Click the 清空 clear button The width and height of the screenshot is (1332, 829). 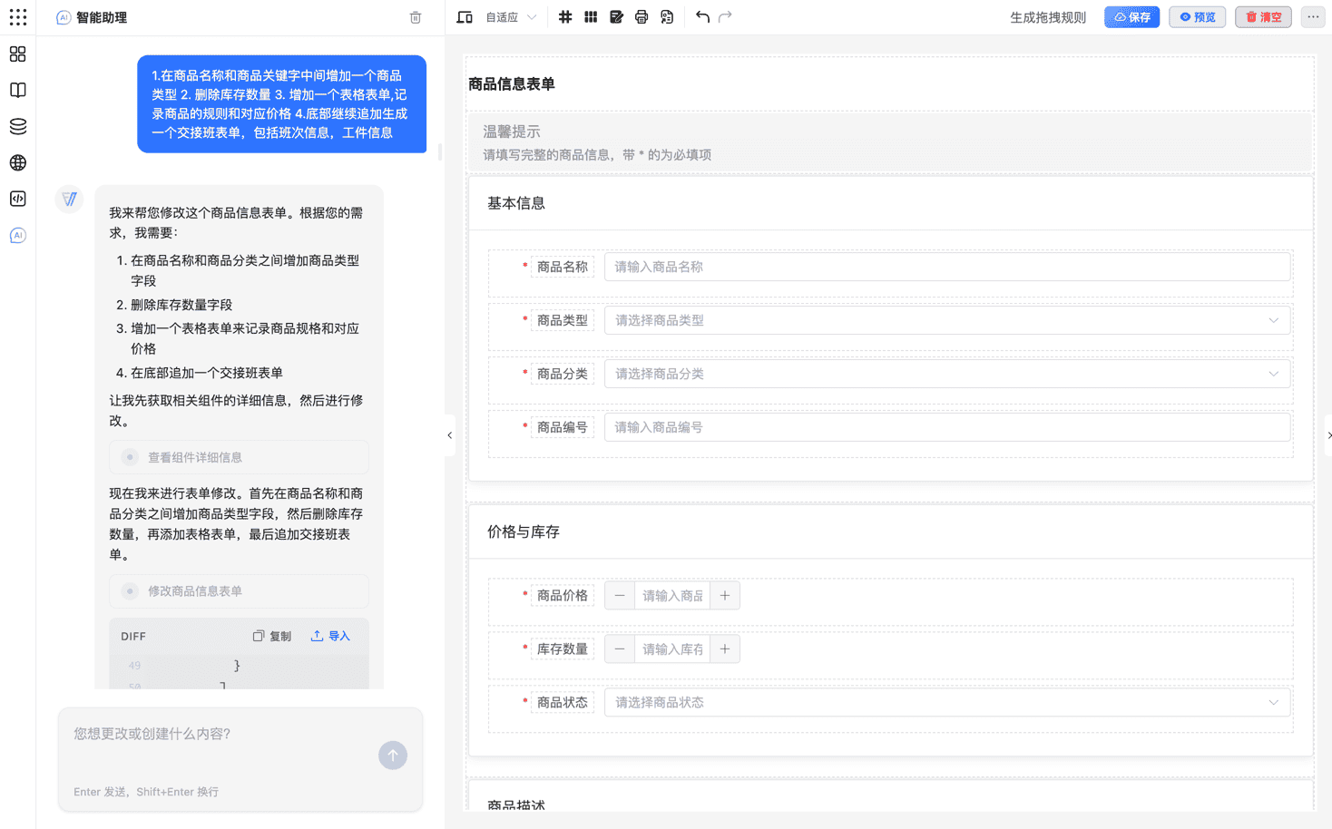pyautogui.click(x=1263, y=17)
